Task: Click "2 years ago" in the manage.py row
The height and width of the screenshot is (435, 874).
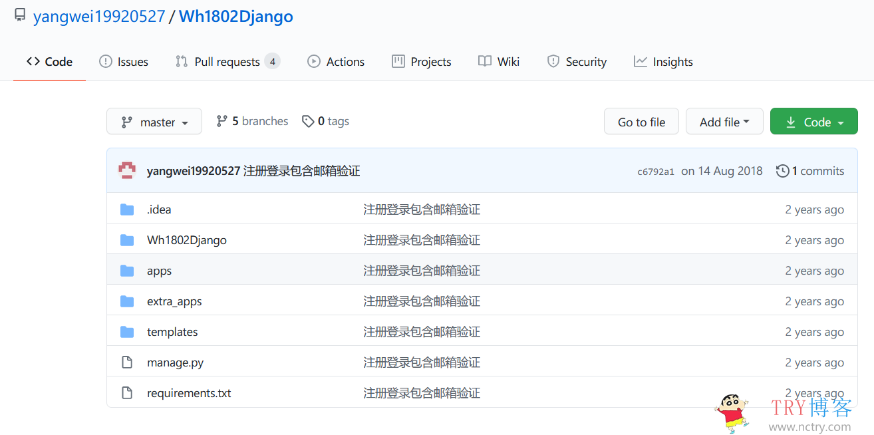Action: 815,362
